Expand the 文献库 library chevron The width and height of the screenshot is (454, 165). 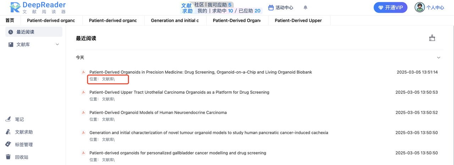pyautogui.click(x=57, y=44)
